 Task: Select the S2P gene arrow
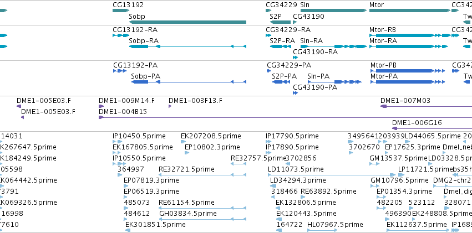280,22
